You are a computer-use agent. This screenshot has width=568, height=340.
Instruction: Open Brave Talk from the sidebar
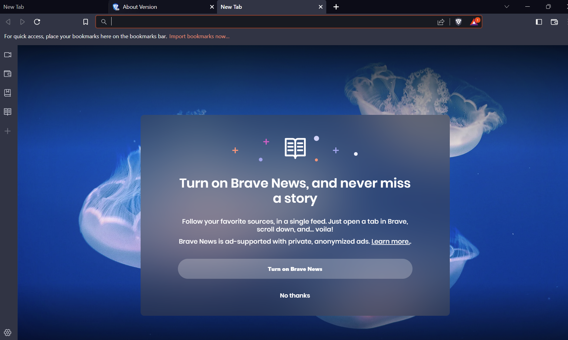pos(8,55)
